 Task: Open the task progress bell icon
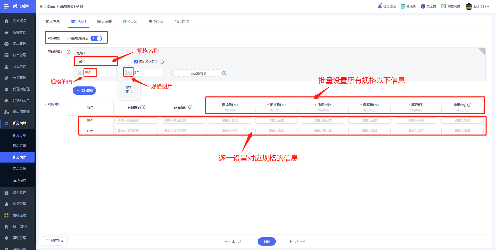pos(380,6)
